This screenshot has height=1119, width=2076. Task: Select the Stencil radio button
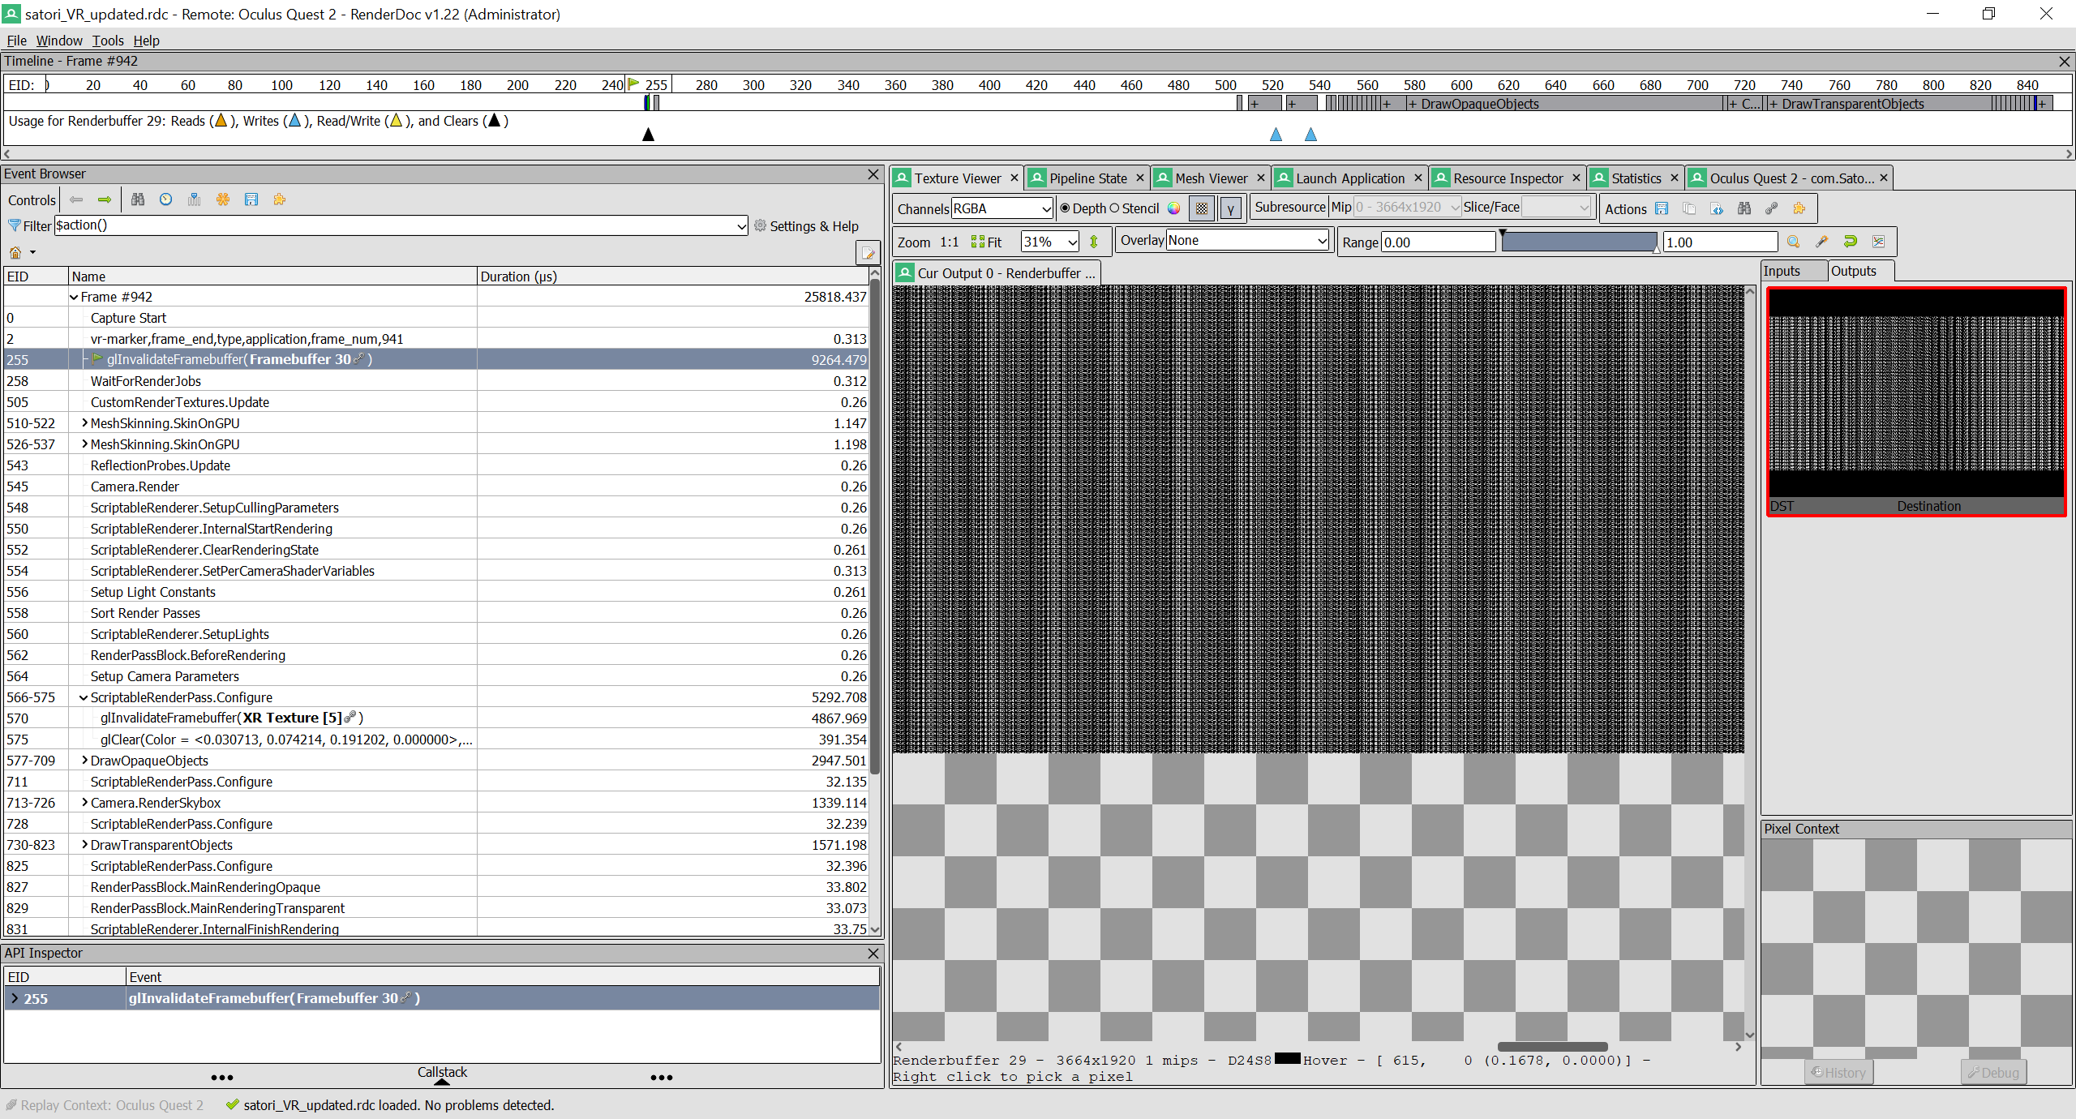[x=1115, y=208]
